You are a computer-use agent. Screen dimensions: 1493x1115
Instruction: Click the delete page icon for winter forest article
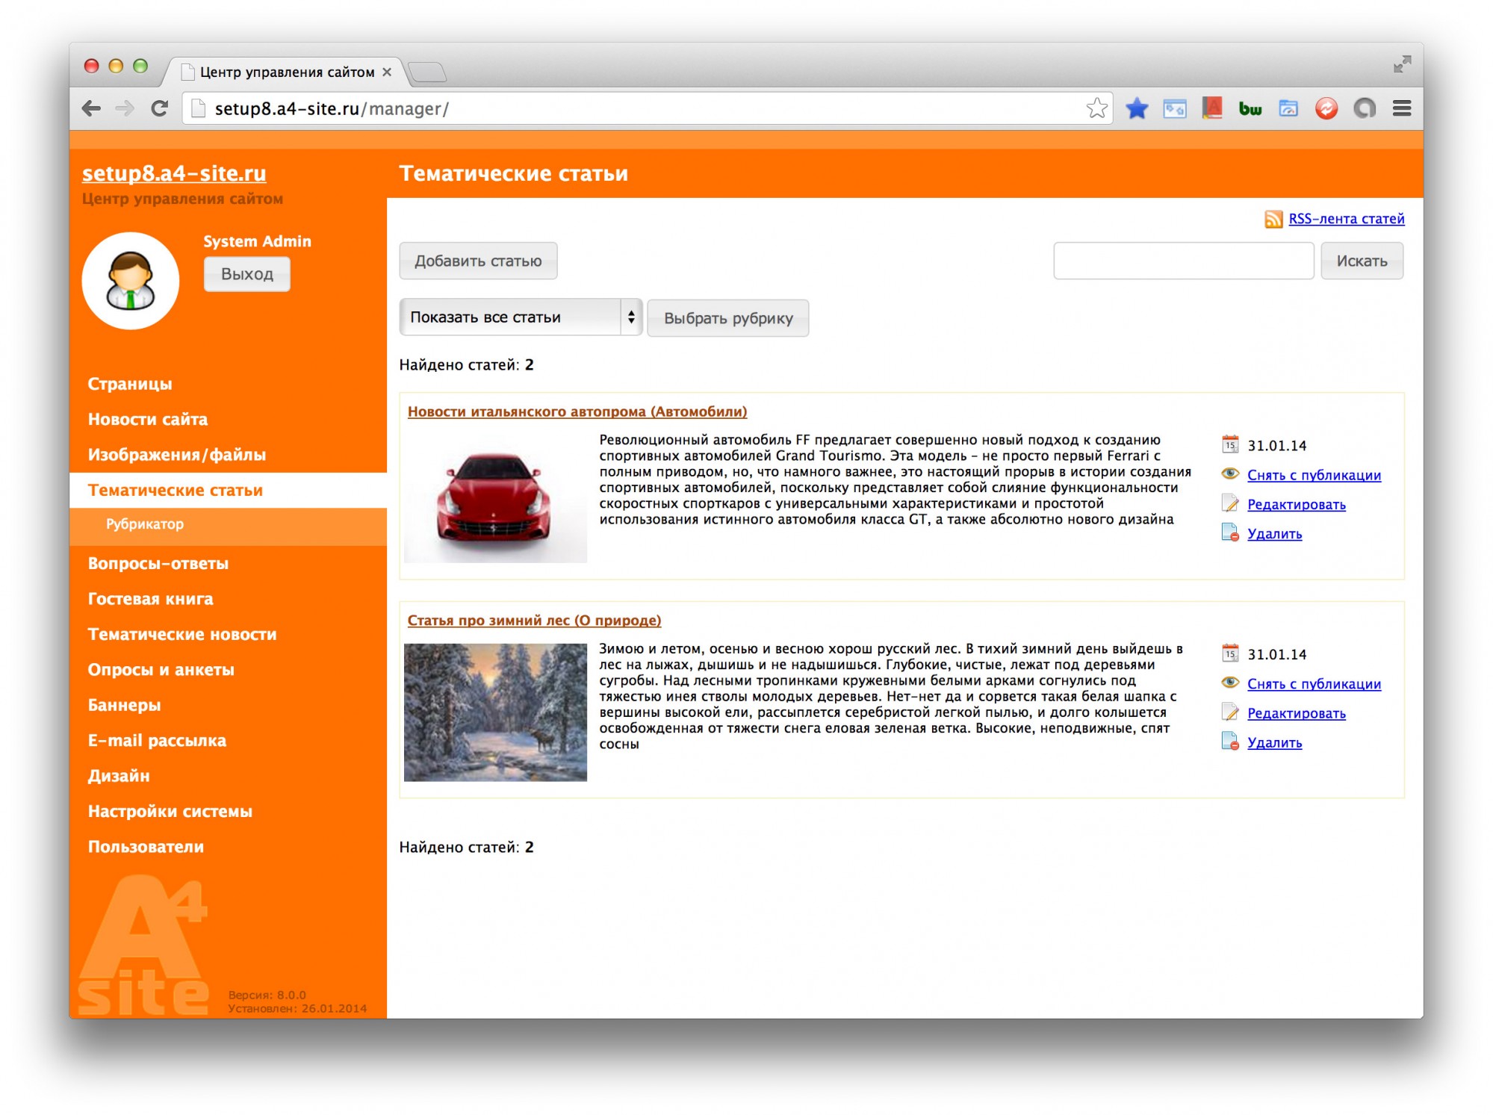(x=1229, y=742)
